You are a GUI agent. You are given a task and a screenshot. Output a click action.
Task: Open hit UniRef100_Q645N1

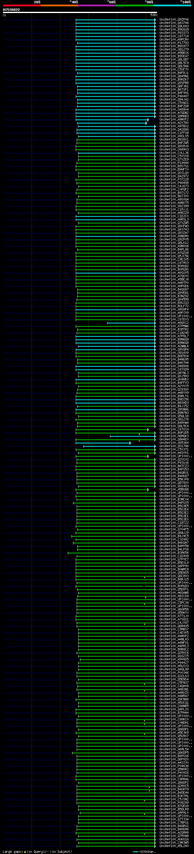(x=174, y=76)
